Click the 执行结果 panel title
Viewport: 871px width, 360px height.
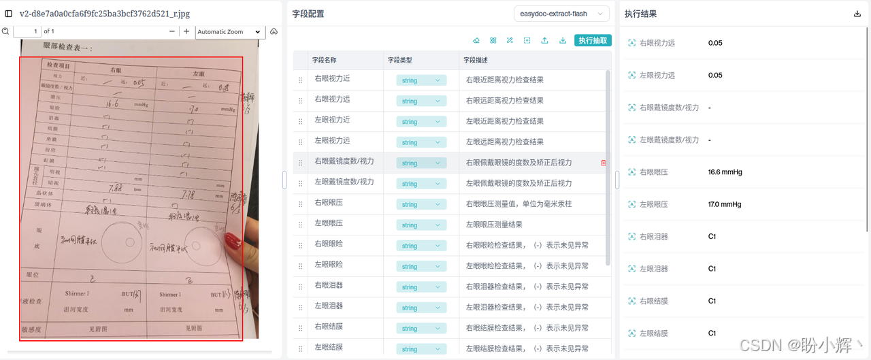point(641,14)
